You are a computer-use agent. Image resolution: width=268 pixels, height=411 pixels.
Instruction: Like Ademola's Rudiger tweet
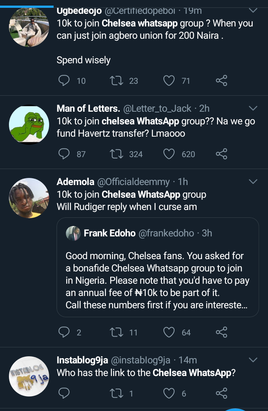point(169,332)
